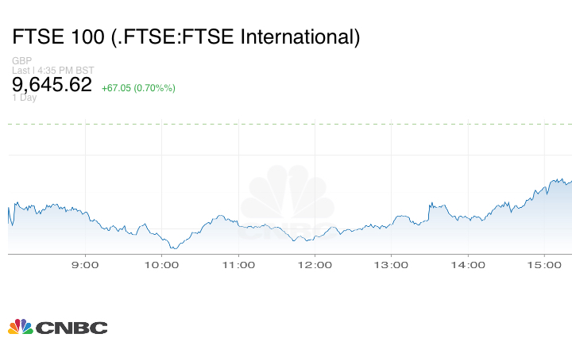This screenshot has height=357, width=572.
Task: Click the 11:00 time axis label
Action: [238, 264]
